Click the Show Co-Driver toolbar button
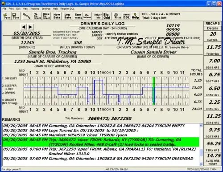Image resolution: width=223 pixels, height=172 pixels. 46,16
